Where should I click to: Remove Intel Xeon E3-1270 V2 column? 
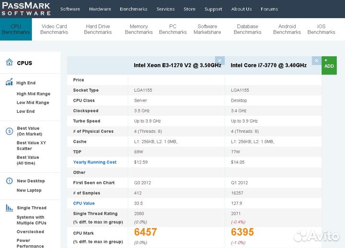pyautogui.click(x=219, y=61)
